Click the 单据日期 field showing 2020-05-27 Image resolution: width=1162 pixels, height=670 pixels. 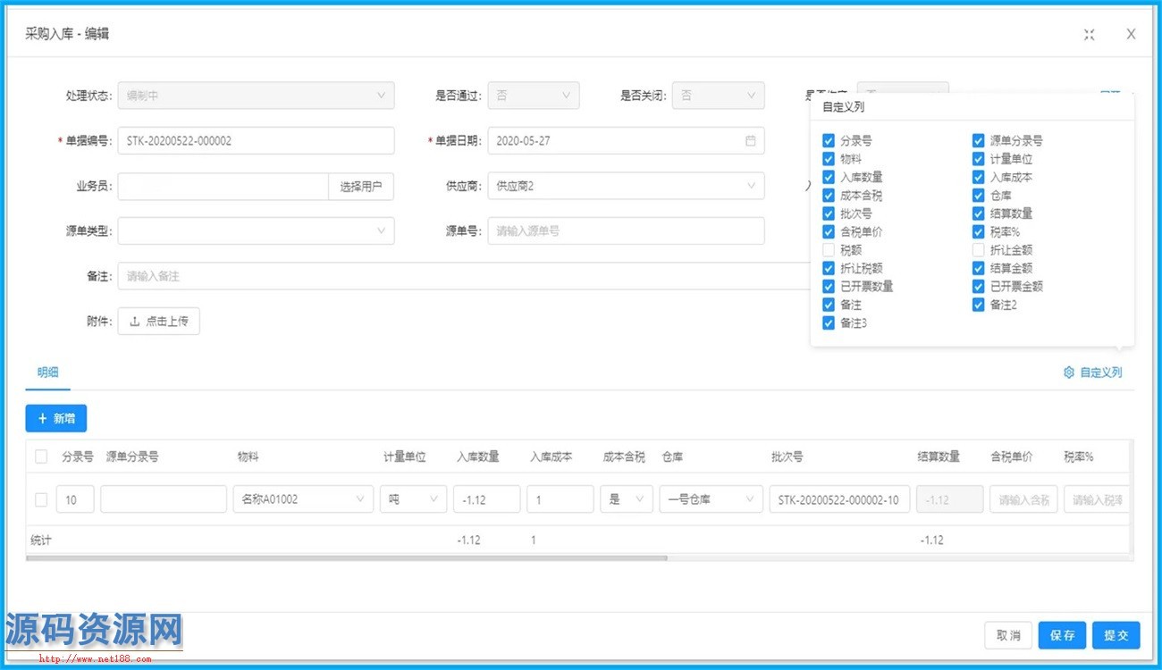click(626, 140)
